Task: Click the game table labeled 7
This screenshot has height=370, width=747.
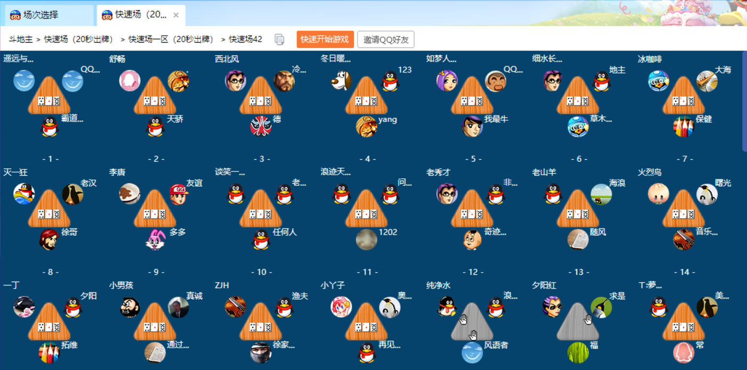Action: click(x=683, y=95)
